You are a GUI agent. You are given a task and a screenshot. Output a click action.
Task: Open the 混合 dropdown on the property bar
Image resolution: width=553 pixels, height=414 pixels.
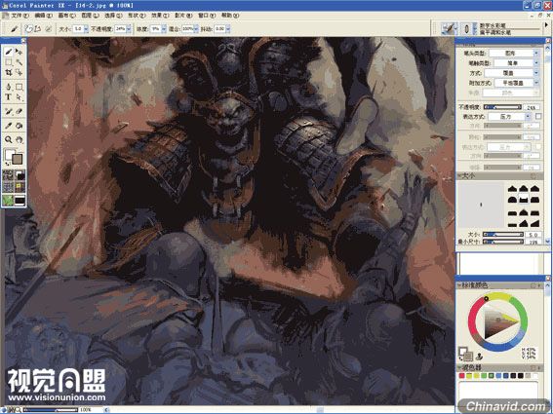(x=196, y=29)
